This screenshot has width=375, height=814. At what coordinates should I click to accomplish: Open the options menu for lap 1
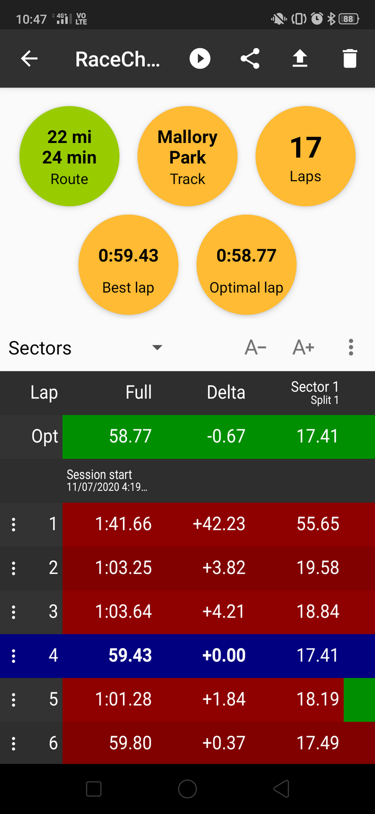tap(14, 524)
